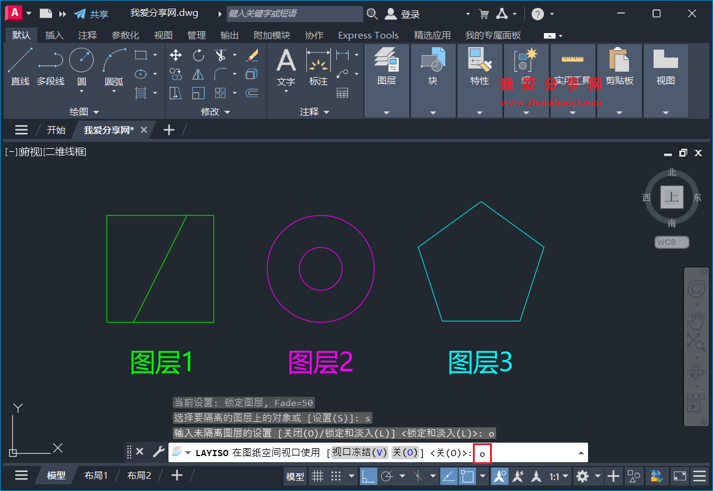713x491 pixels.
Task: Click the 登录 (Sign In) link
Action: [x=409, y=13]
